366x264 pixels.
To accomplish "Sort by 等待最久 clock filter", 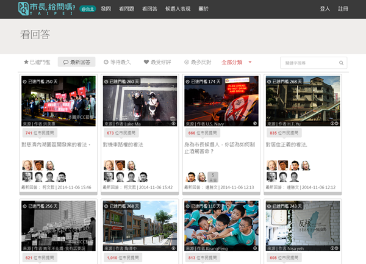I will pos(117,62).
